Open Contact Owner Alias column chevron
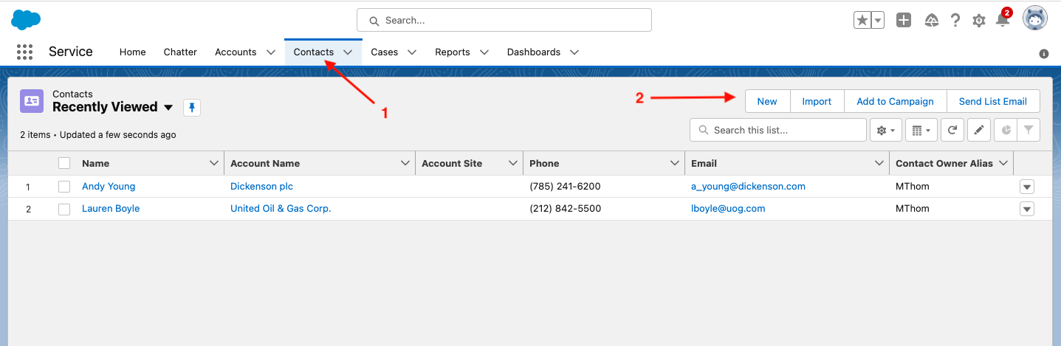 (x=1003, y=163)
